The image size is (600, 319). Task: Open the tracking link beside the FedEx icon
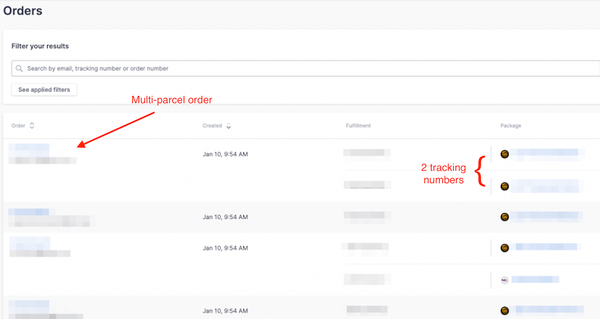(x=535, y=280)
